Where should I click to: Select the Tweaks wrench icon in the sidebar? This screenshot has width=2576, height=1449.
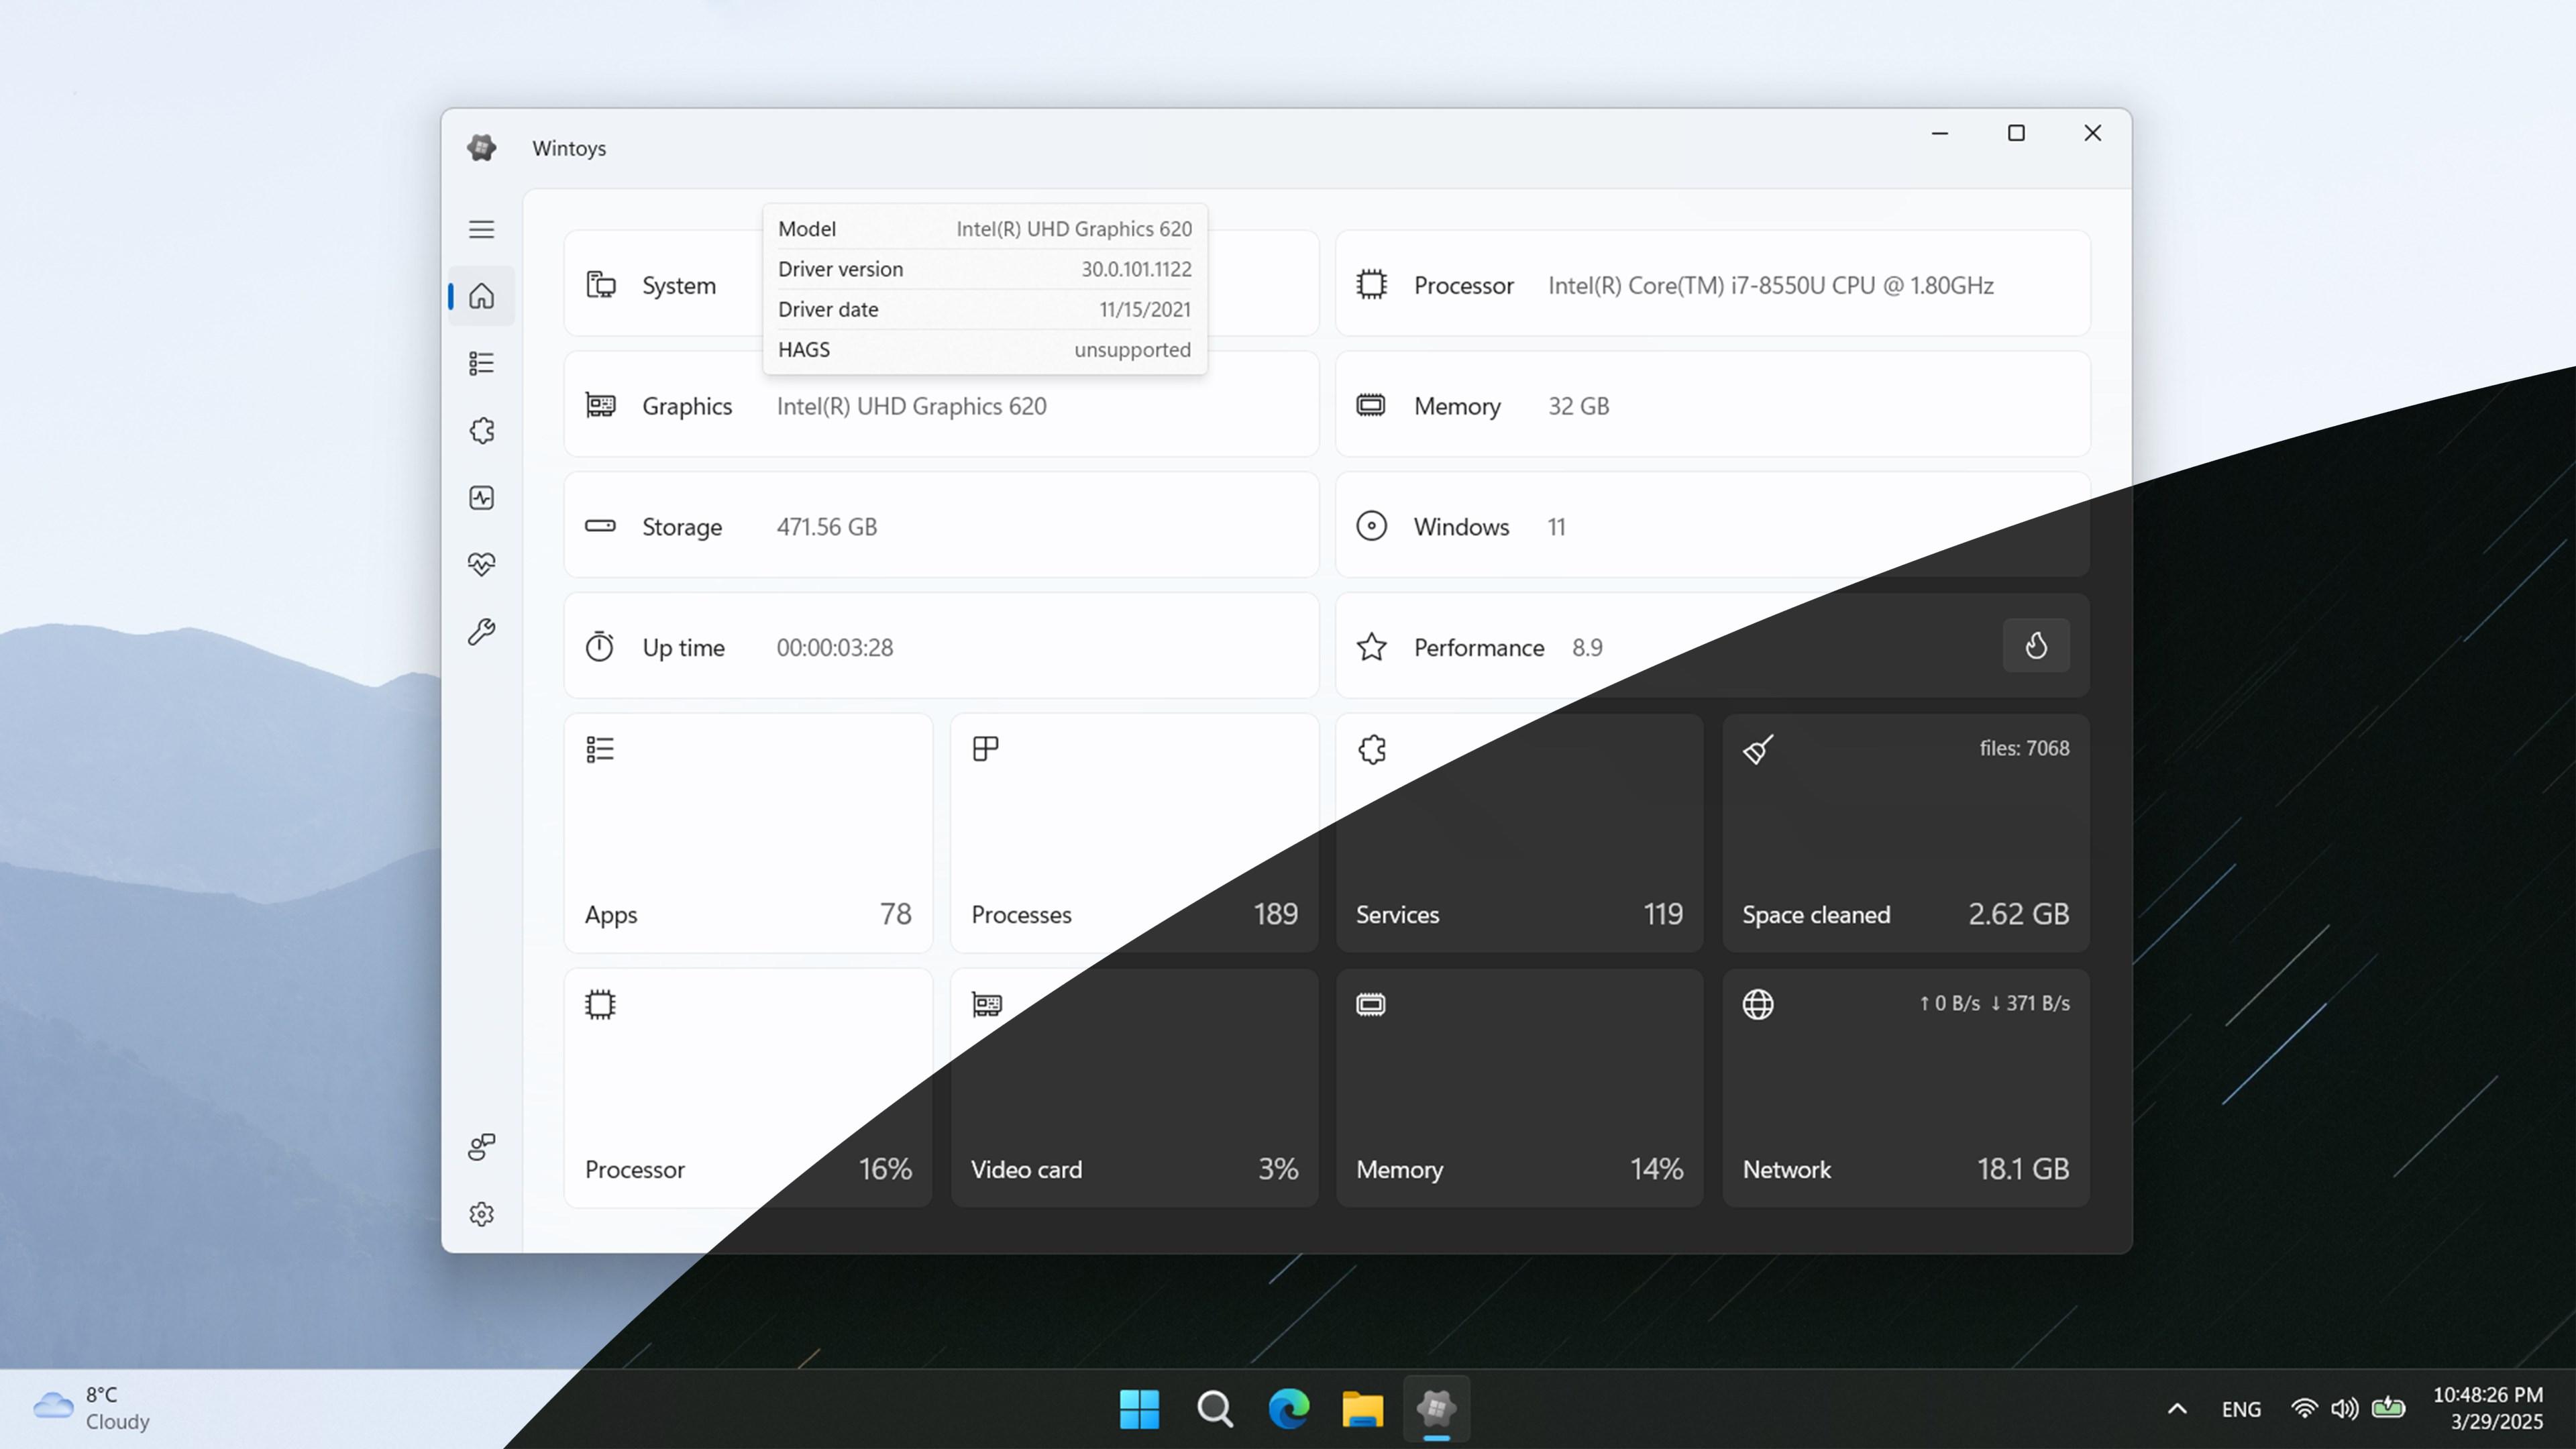click(x=482, y=631)
